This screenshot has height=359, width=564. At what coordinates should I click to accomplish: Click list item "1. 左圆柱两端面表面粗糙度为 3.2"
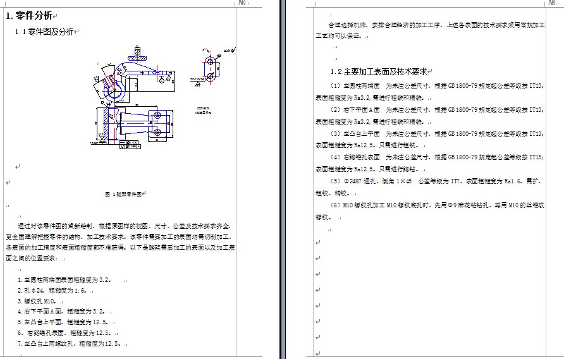64,279
